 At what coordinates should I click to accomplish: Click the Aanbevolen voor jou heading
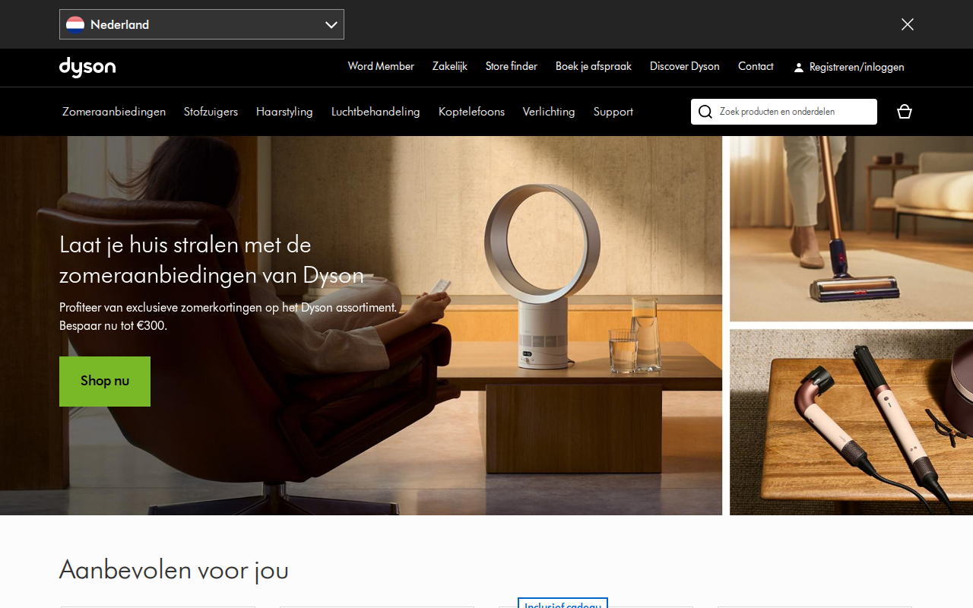[x=174, y=569]
